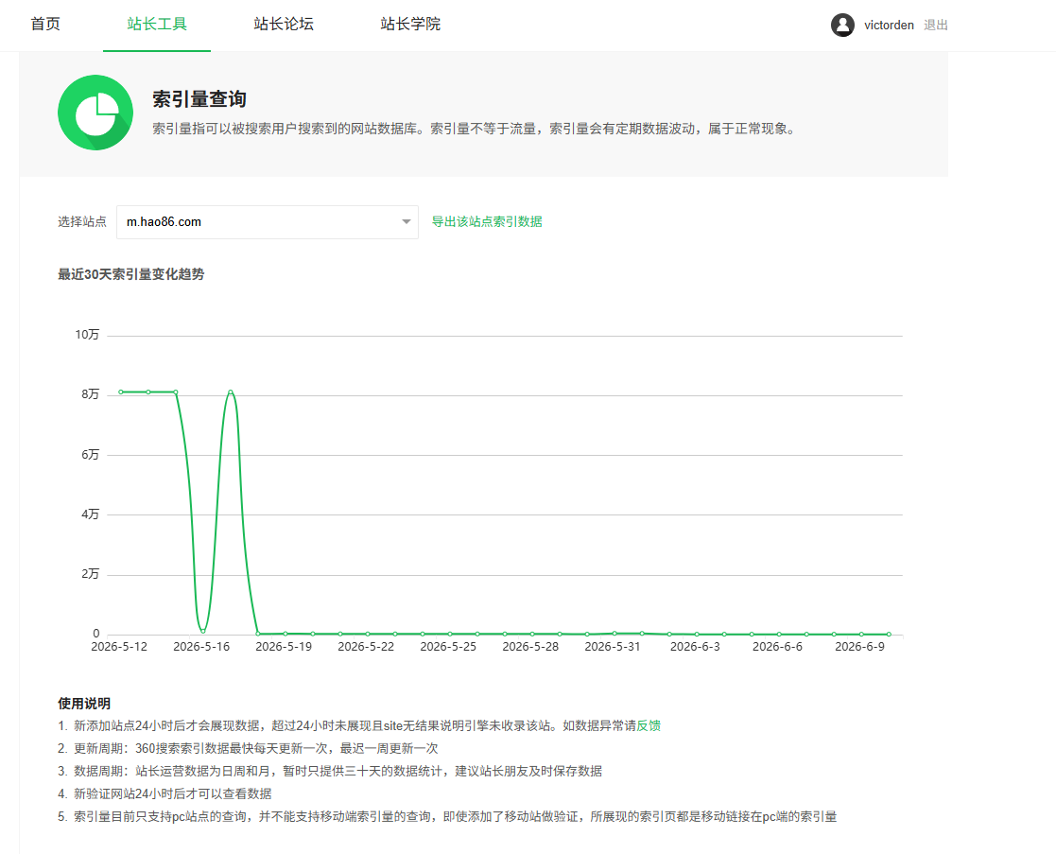Open the site selection dropdown arrow

(407, 221)
